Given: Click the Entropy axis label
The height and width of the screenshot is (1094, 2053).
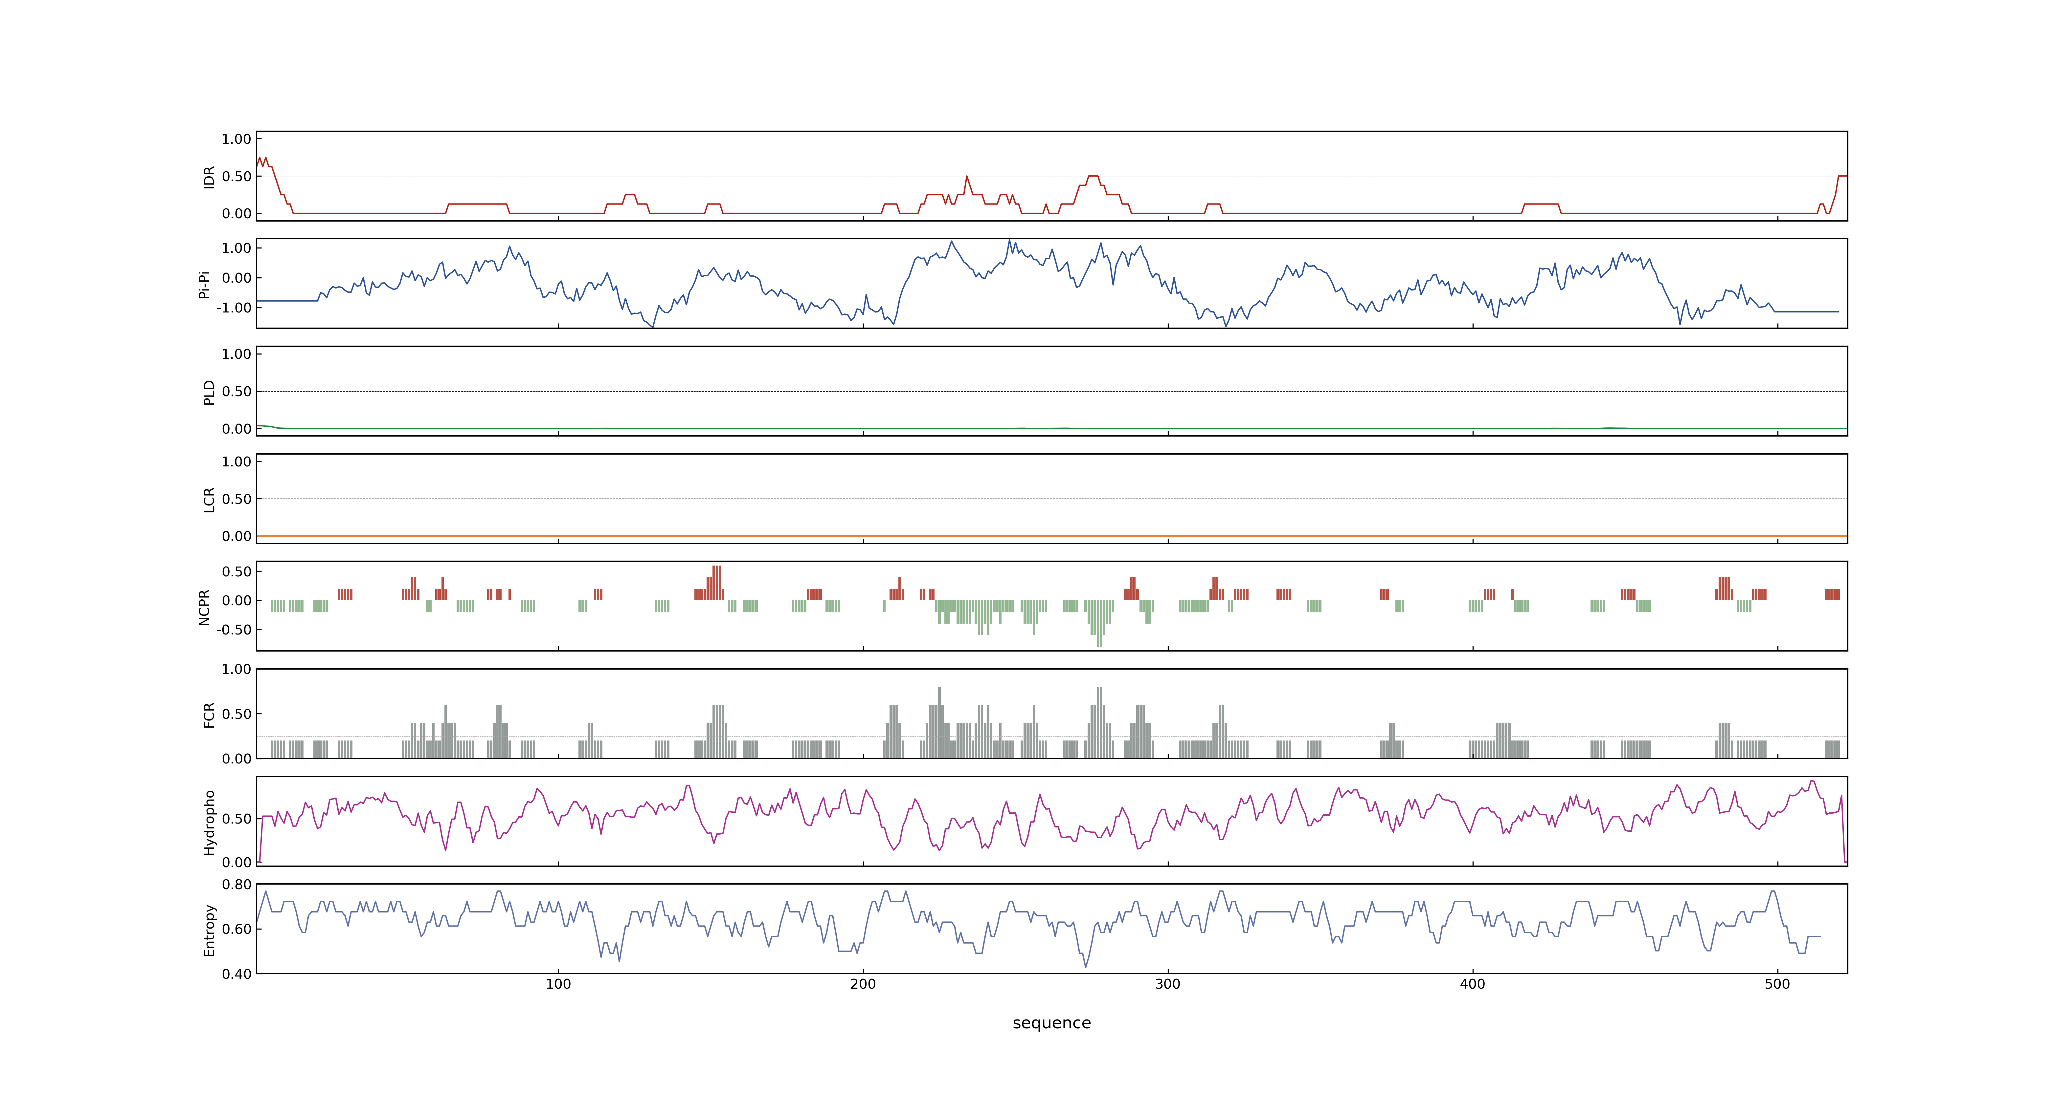Looking at the screenshot, I should click(x=210, y=930).
